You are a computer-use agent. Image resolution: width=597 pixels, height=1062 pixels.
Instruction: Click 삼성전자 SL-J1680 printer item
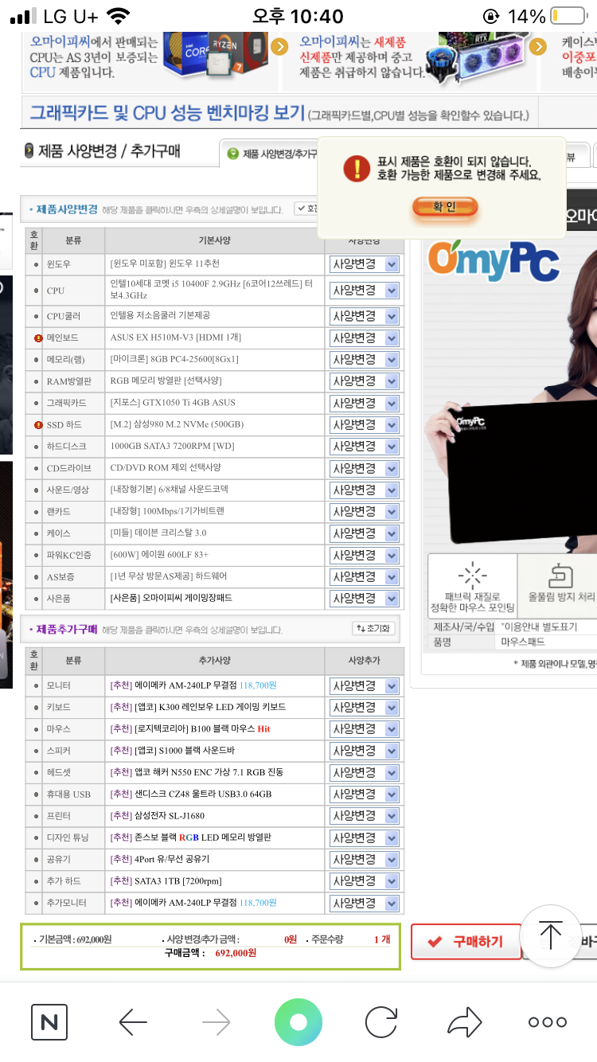tap(169, 816)
